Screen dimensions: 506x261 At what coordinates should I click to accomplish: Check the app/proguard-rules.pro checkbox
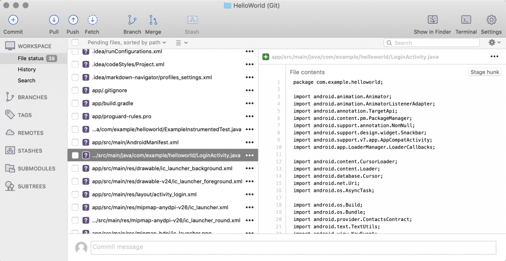pos(75,116)
